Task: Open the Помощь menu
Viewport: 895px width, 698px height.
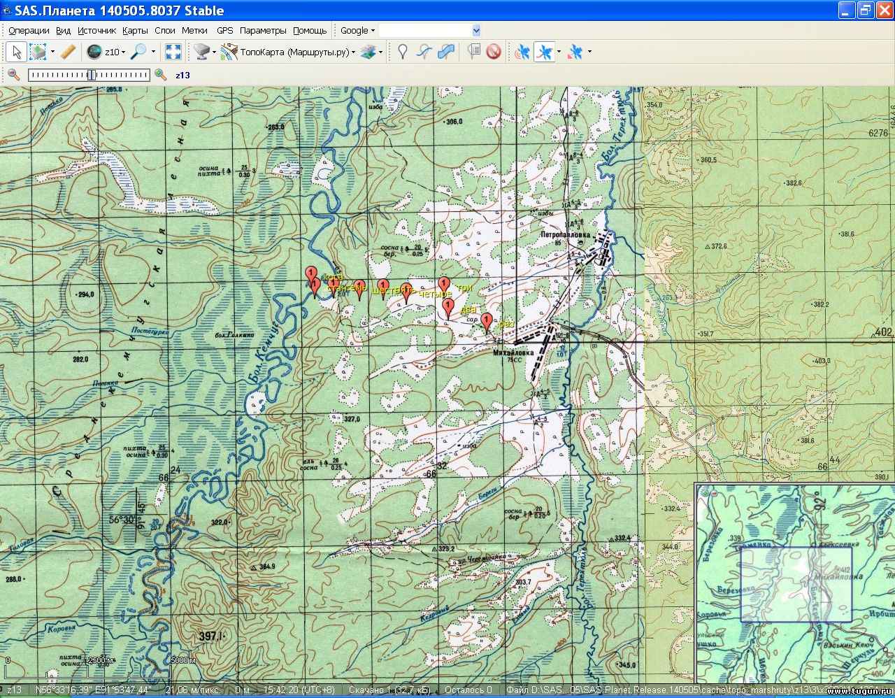Action: tap(310, 31)
